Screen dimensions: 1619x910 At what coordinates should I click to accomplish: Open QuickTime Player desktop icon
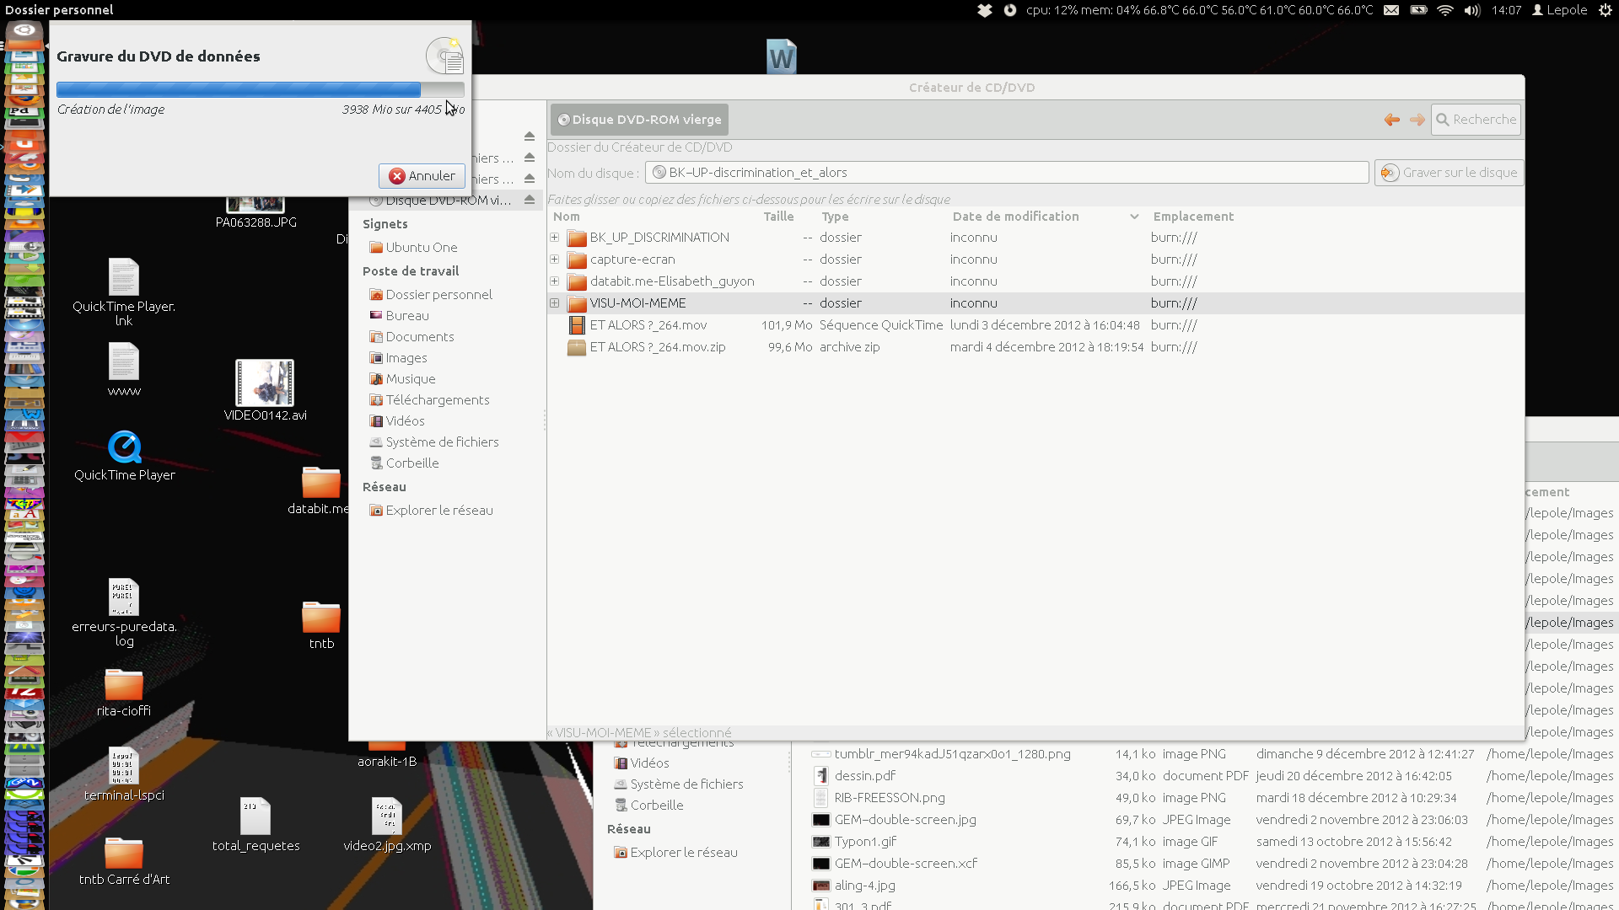click(125, 447)
